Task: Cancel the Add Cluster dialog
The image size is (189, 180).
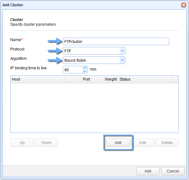Action: coord(173,171)
